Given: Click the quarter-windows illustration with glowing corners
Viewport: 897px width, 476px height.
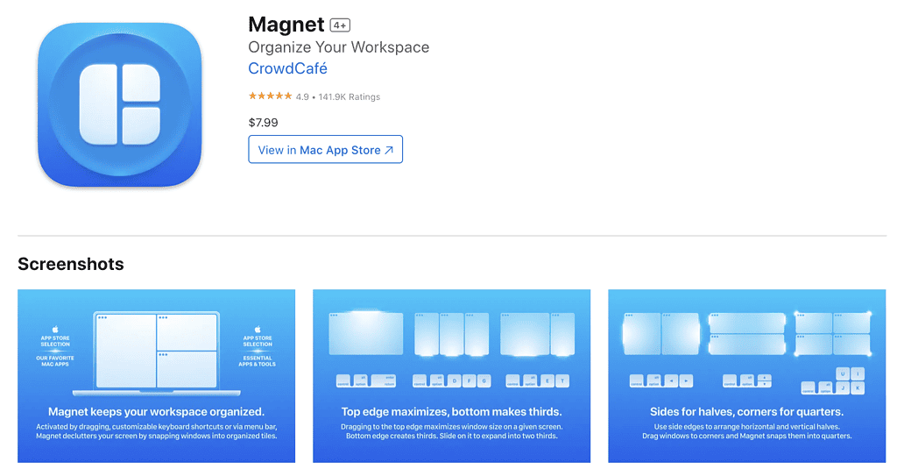Looking at the screenshot, I should point(833,333).
